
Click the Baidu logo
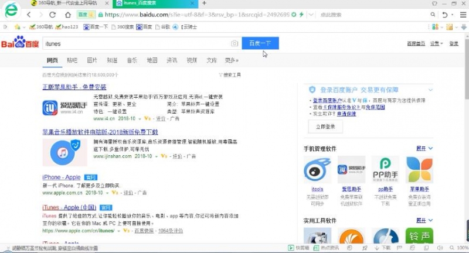[20, 42]
